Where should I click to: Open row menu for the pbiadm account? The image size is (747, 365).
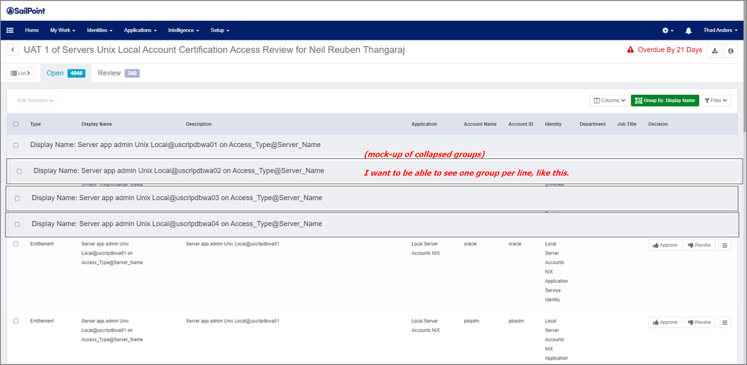724,322
